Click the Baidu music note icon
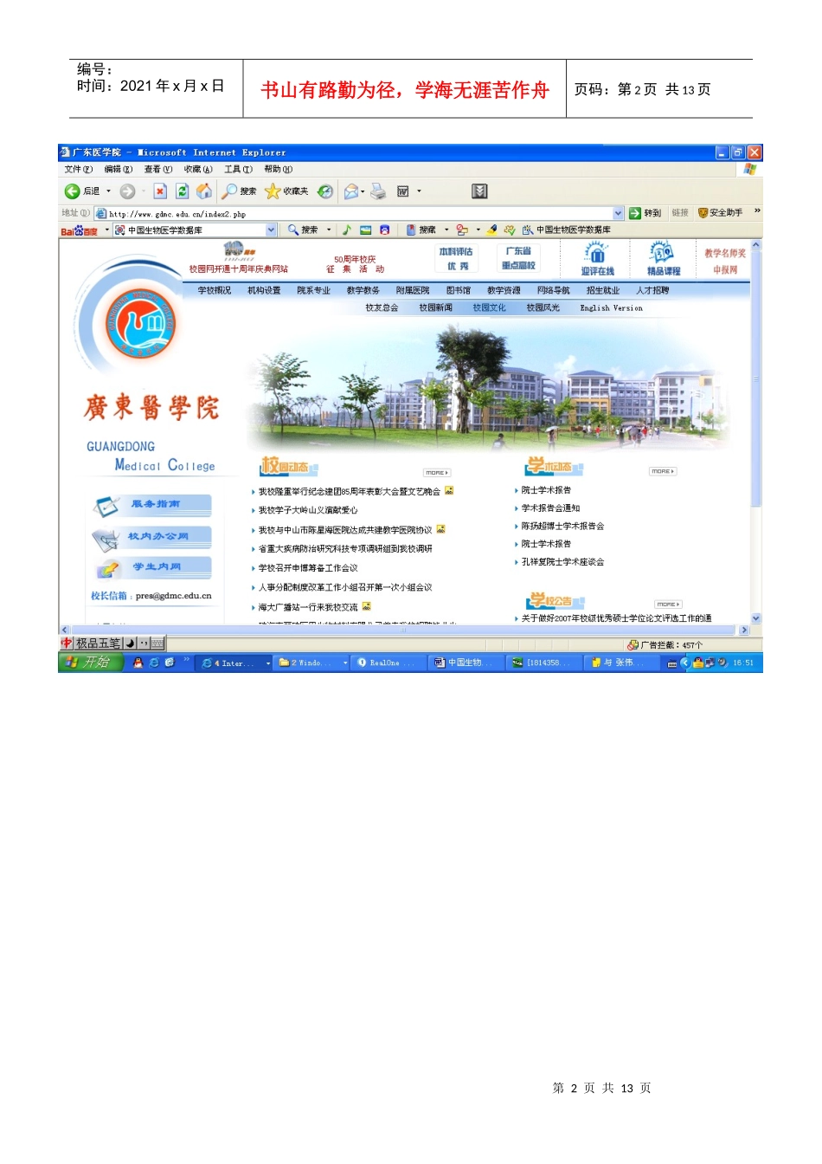 click(x=347, y=230)
